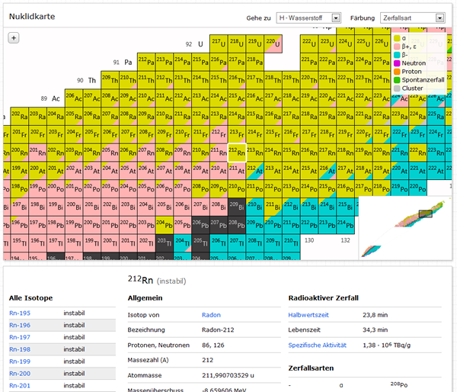This screenshot has width=457, height=392.
Task: Click the 91 Pa row label
Action: click(x=123, y=63)
